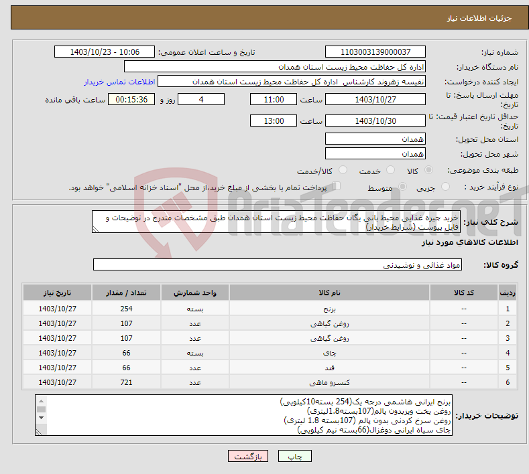Click quantity 66 in the چای row
The image size is (529, 474).
pyautogui.click(x=126, y=353)
